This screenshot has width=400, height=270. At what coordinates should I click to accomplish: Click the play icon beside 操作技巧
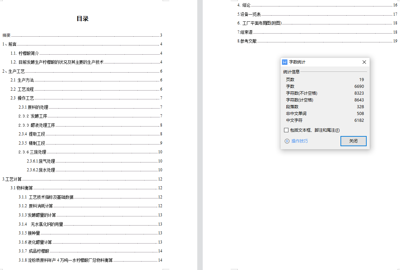[x=287, y=141]
